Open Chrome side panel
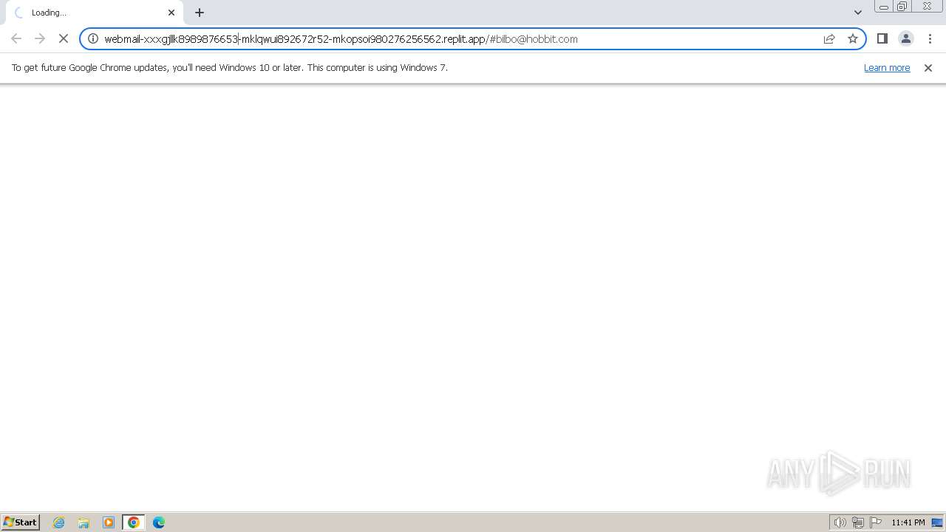Viewport: 946px width, 532px height. [x=882, y=38]
